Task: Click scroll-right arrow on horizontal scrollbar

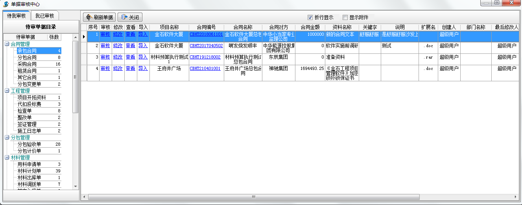Action: pyautogui.click(x=516, y=196)
